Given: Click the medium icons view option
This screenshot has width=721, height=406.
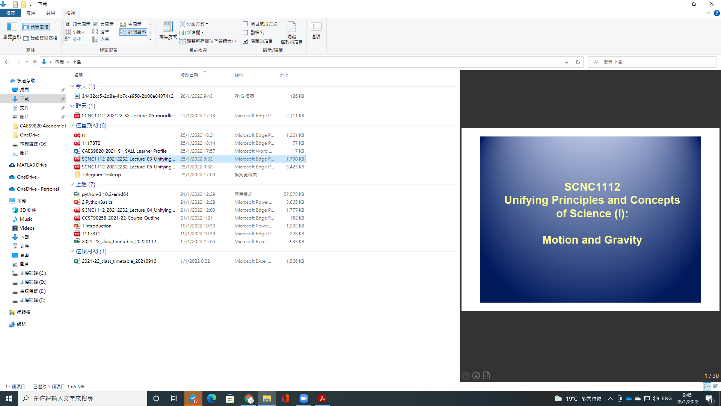Looking at the screenshot, I should [132, 24].
